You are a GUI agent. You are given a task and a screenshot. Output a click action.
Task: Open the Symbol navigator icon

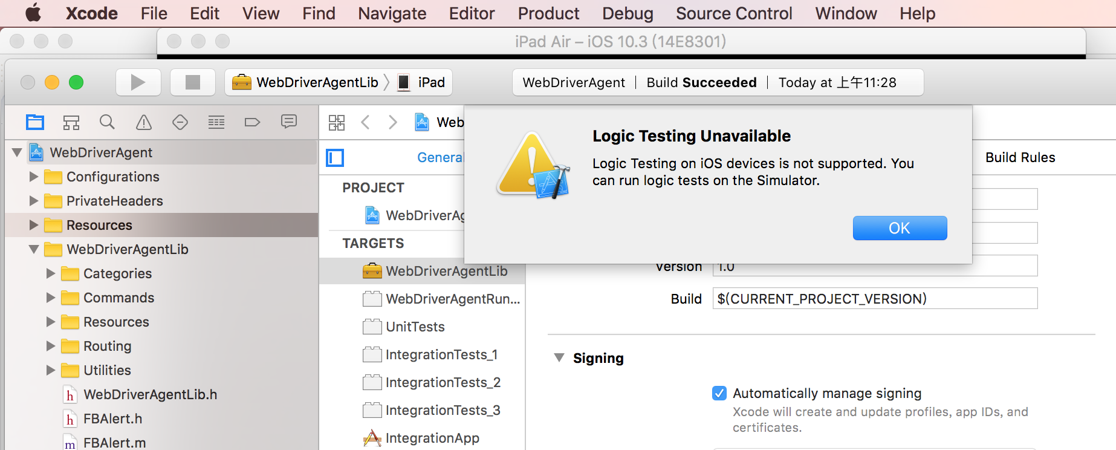(x=71, y=123)
